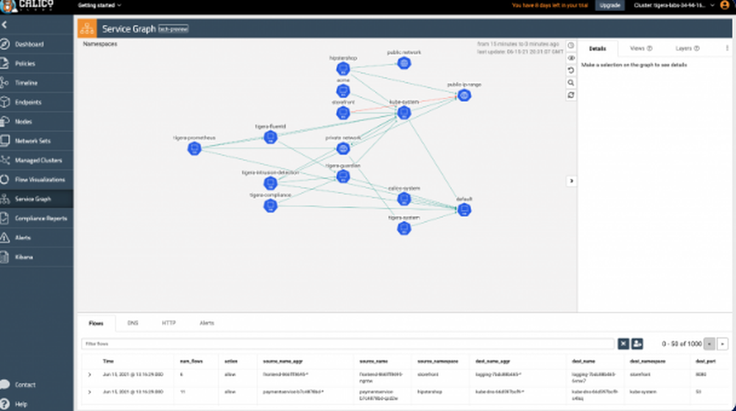Screen dimensions: 736x411
Task: Select the tigera-guardian node
Action: pos(343,176)
